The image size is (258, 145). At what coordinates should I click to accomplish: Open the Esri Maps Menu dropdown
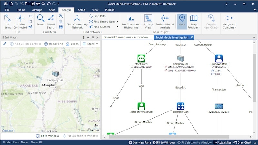(90, 44)
